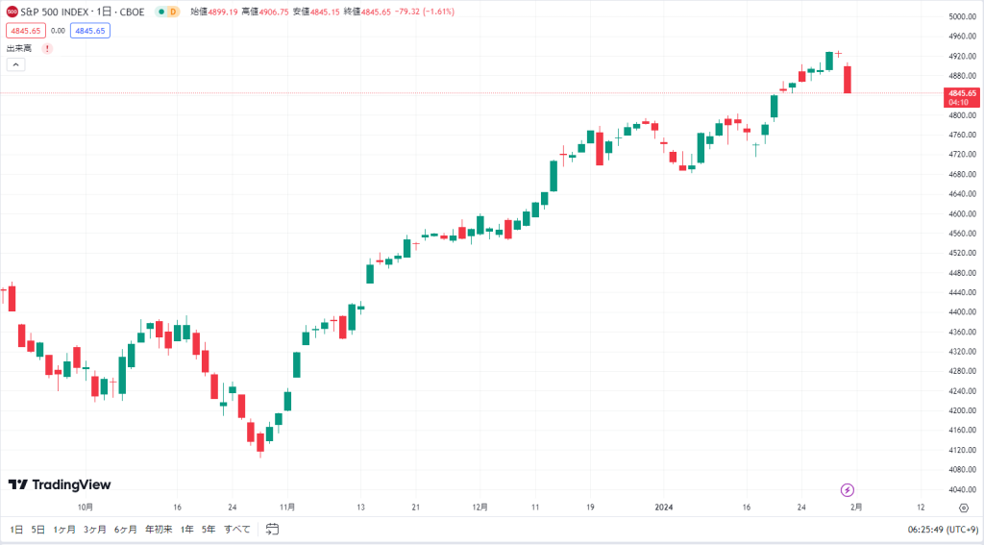The height and width of the screenshot is (545, 984).
Task: Click the S&P 500 symbol logo icon
Action: click(12, 12)
